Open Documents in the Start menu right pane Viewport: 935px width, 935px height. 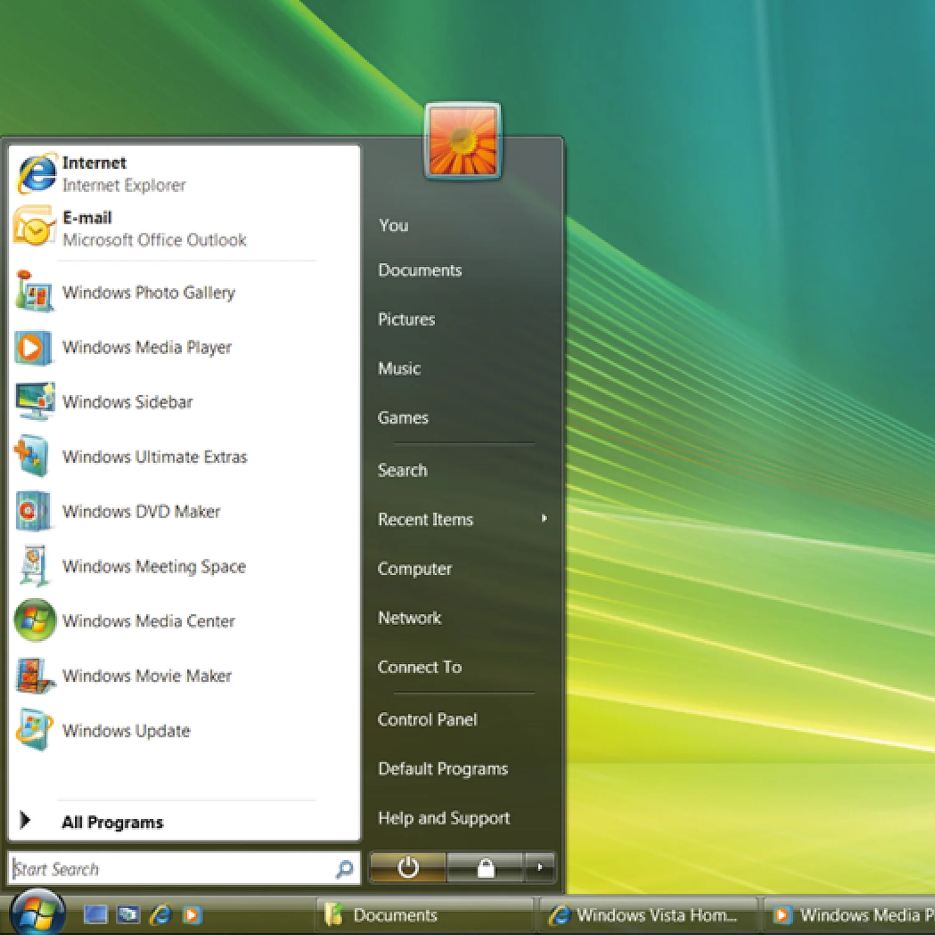(x=420, y=270)
